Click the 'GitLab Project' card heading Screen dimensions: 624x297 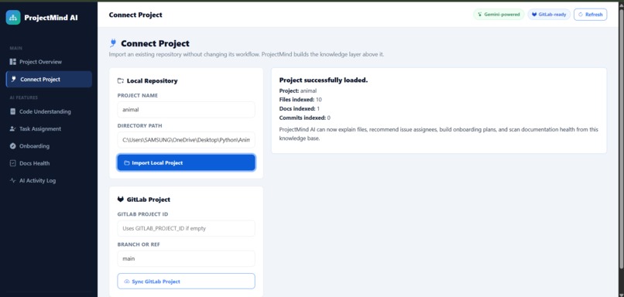[x=149, y=200]
